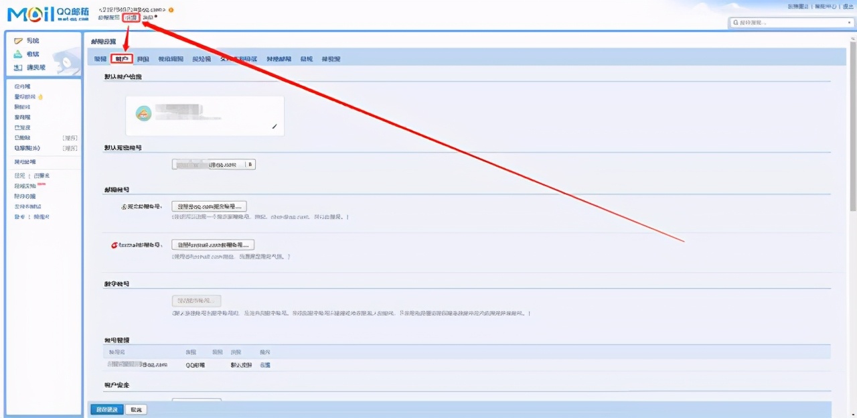Click the Settings (设置) link in header
The image size is (857, 418).
click(x=132, y=17)
